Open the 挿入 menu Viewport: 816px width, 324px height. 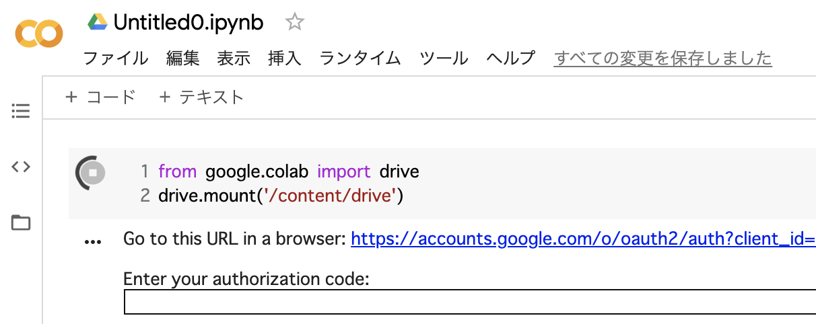(x=285, y=58)
